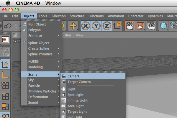
Task: Expand the Modeling submenu
Action: (41, 67)
